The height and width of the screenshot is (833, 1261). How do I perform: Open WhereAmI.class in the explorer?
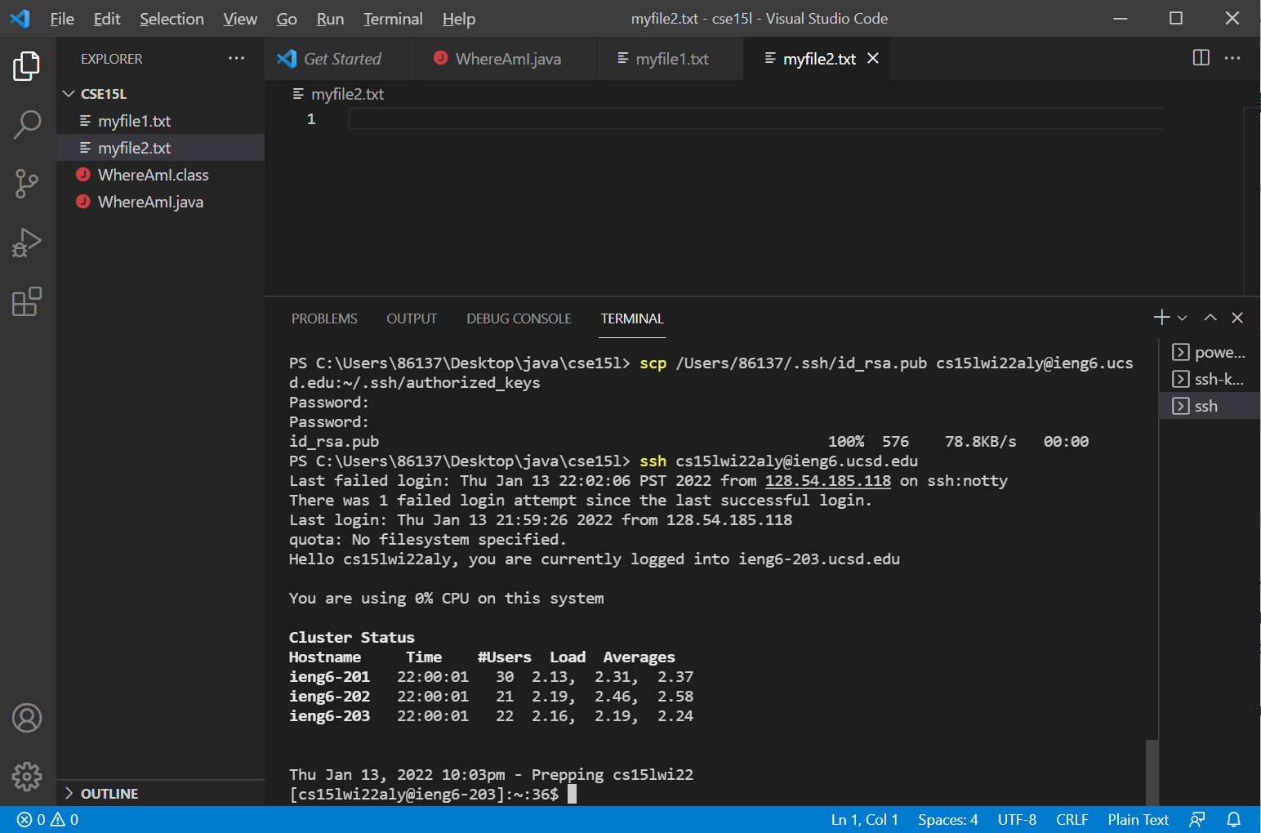coord(153,175)
